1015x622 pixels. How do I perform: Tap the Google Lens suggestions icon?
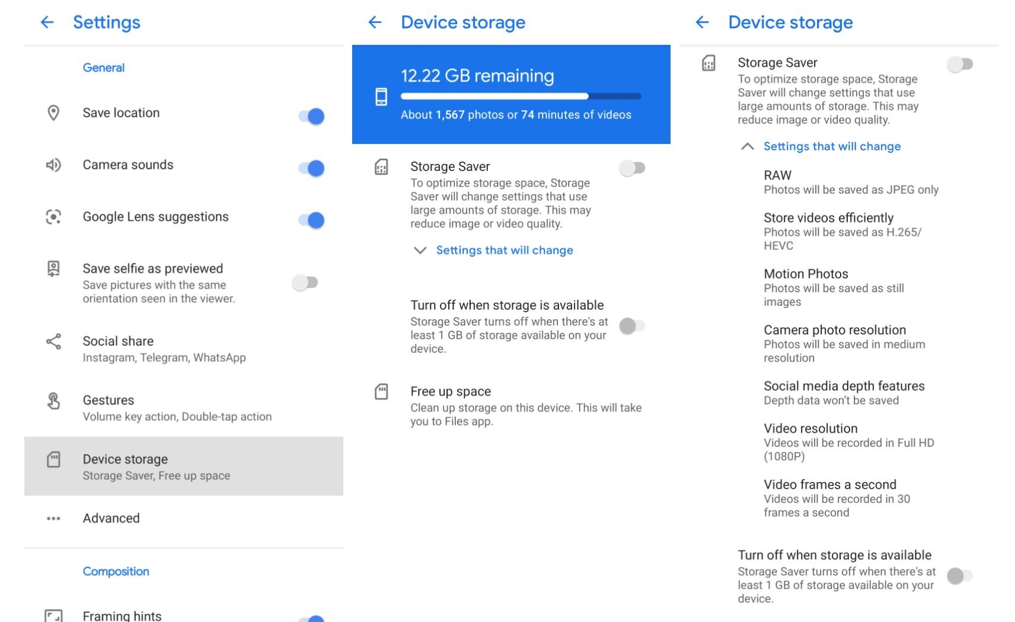click(53, 217)
